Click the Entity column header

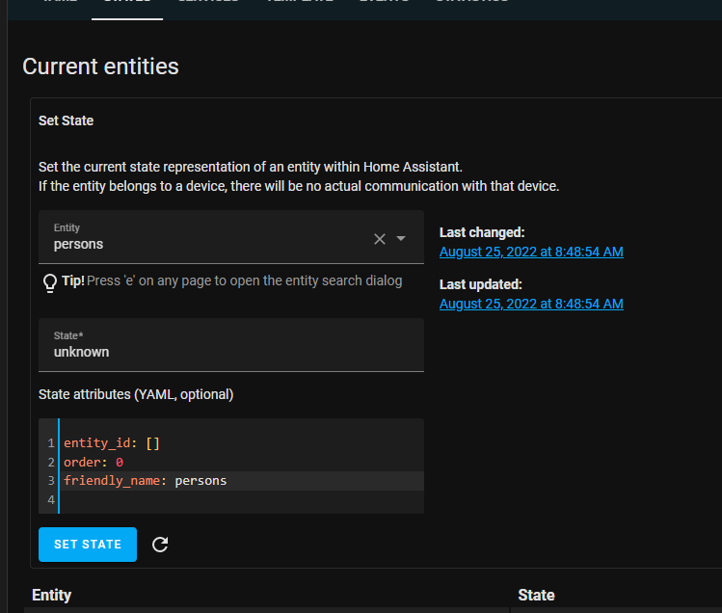52,595
